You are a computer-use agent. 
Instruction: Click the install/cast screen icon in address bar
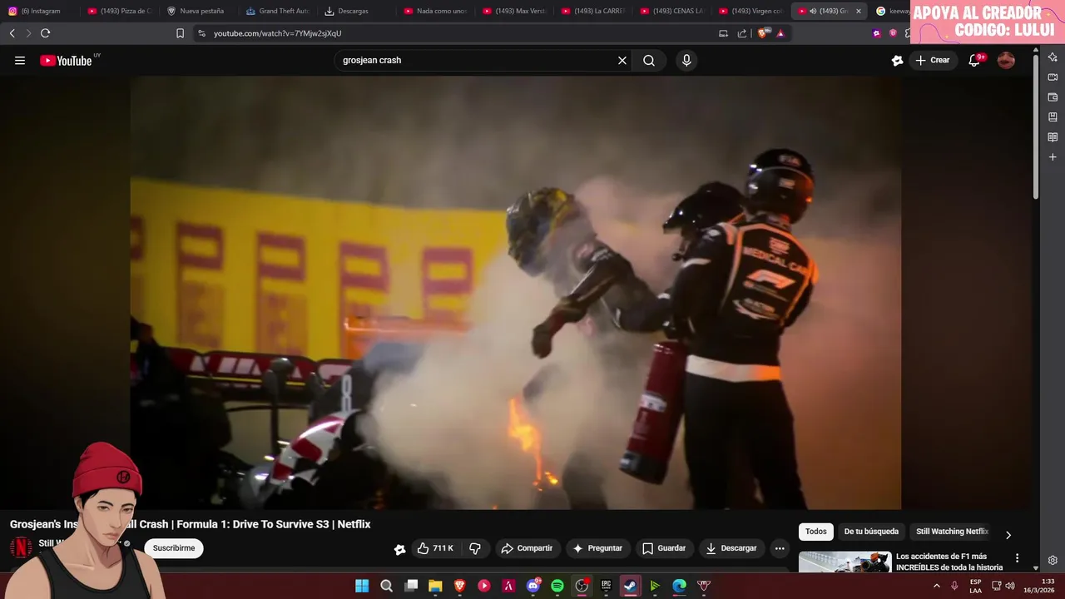723,33
